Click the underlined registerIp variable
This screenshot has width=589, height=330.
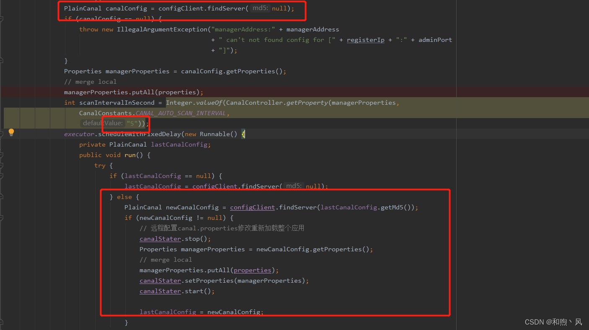point(365,39)
